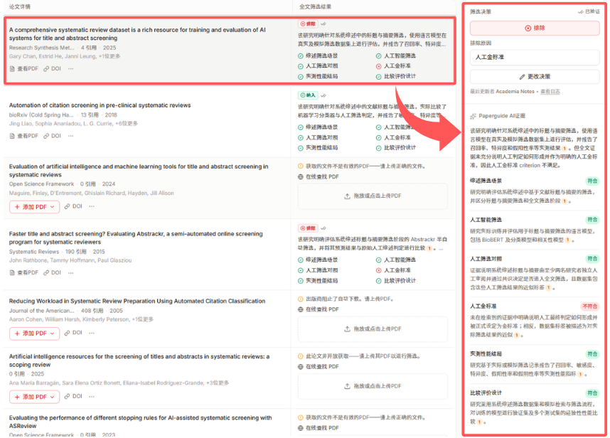The height and width of the screenshot is (438, 610).
Task: Click the Paperguide AI证据 sparkle icon
Action: pos(473,116)
